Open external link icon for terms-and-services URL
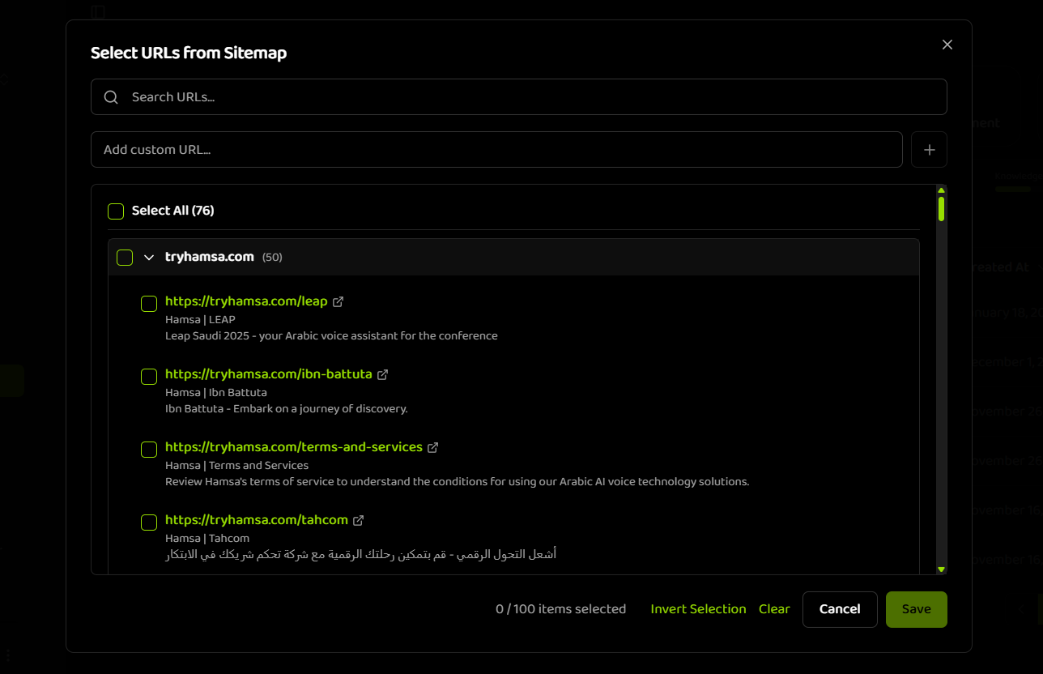 click(x=433, y=447)
